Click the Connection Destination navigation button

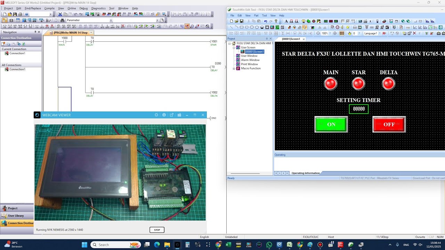pyautogui.click(x=17, y=223)
